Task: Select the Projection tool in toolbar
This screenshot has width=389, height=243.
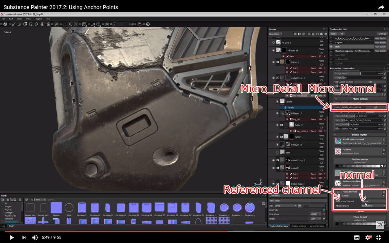Action: click(25, 24)
